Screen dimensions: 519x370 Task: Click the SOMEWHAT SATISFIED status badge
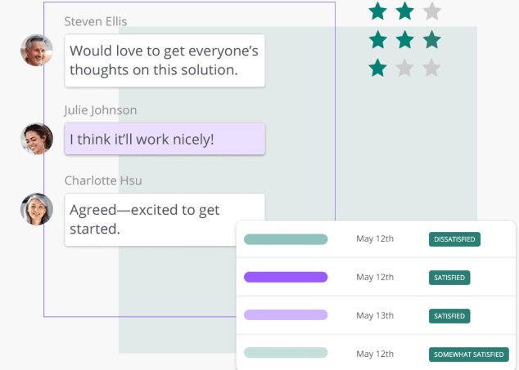click(469, 354)
